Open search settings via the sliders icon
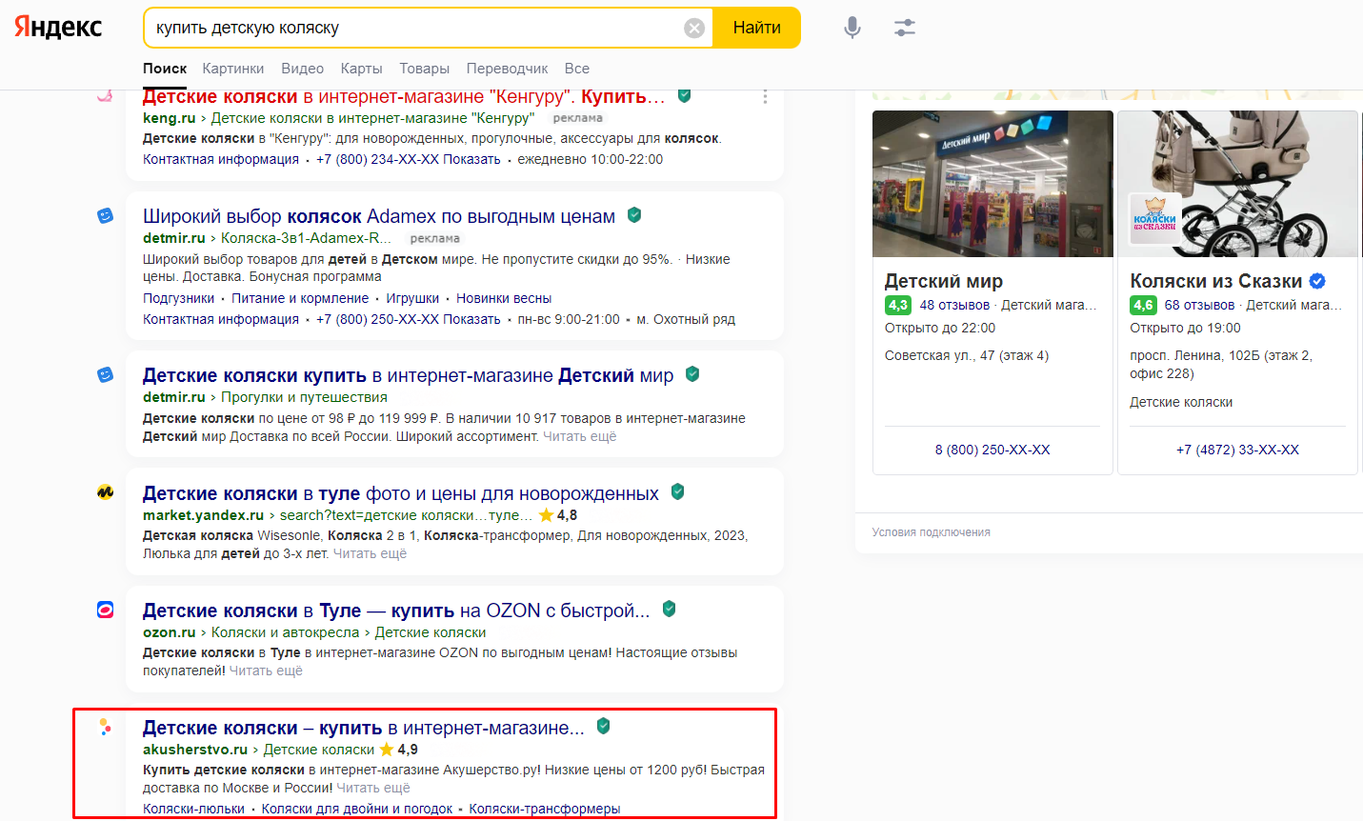The height and width of the screenshot is (821, 1363). (905, 28)
